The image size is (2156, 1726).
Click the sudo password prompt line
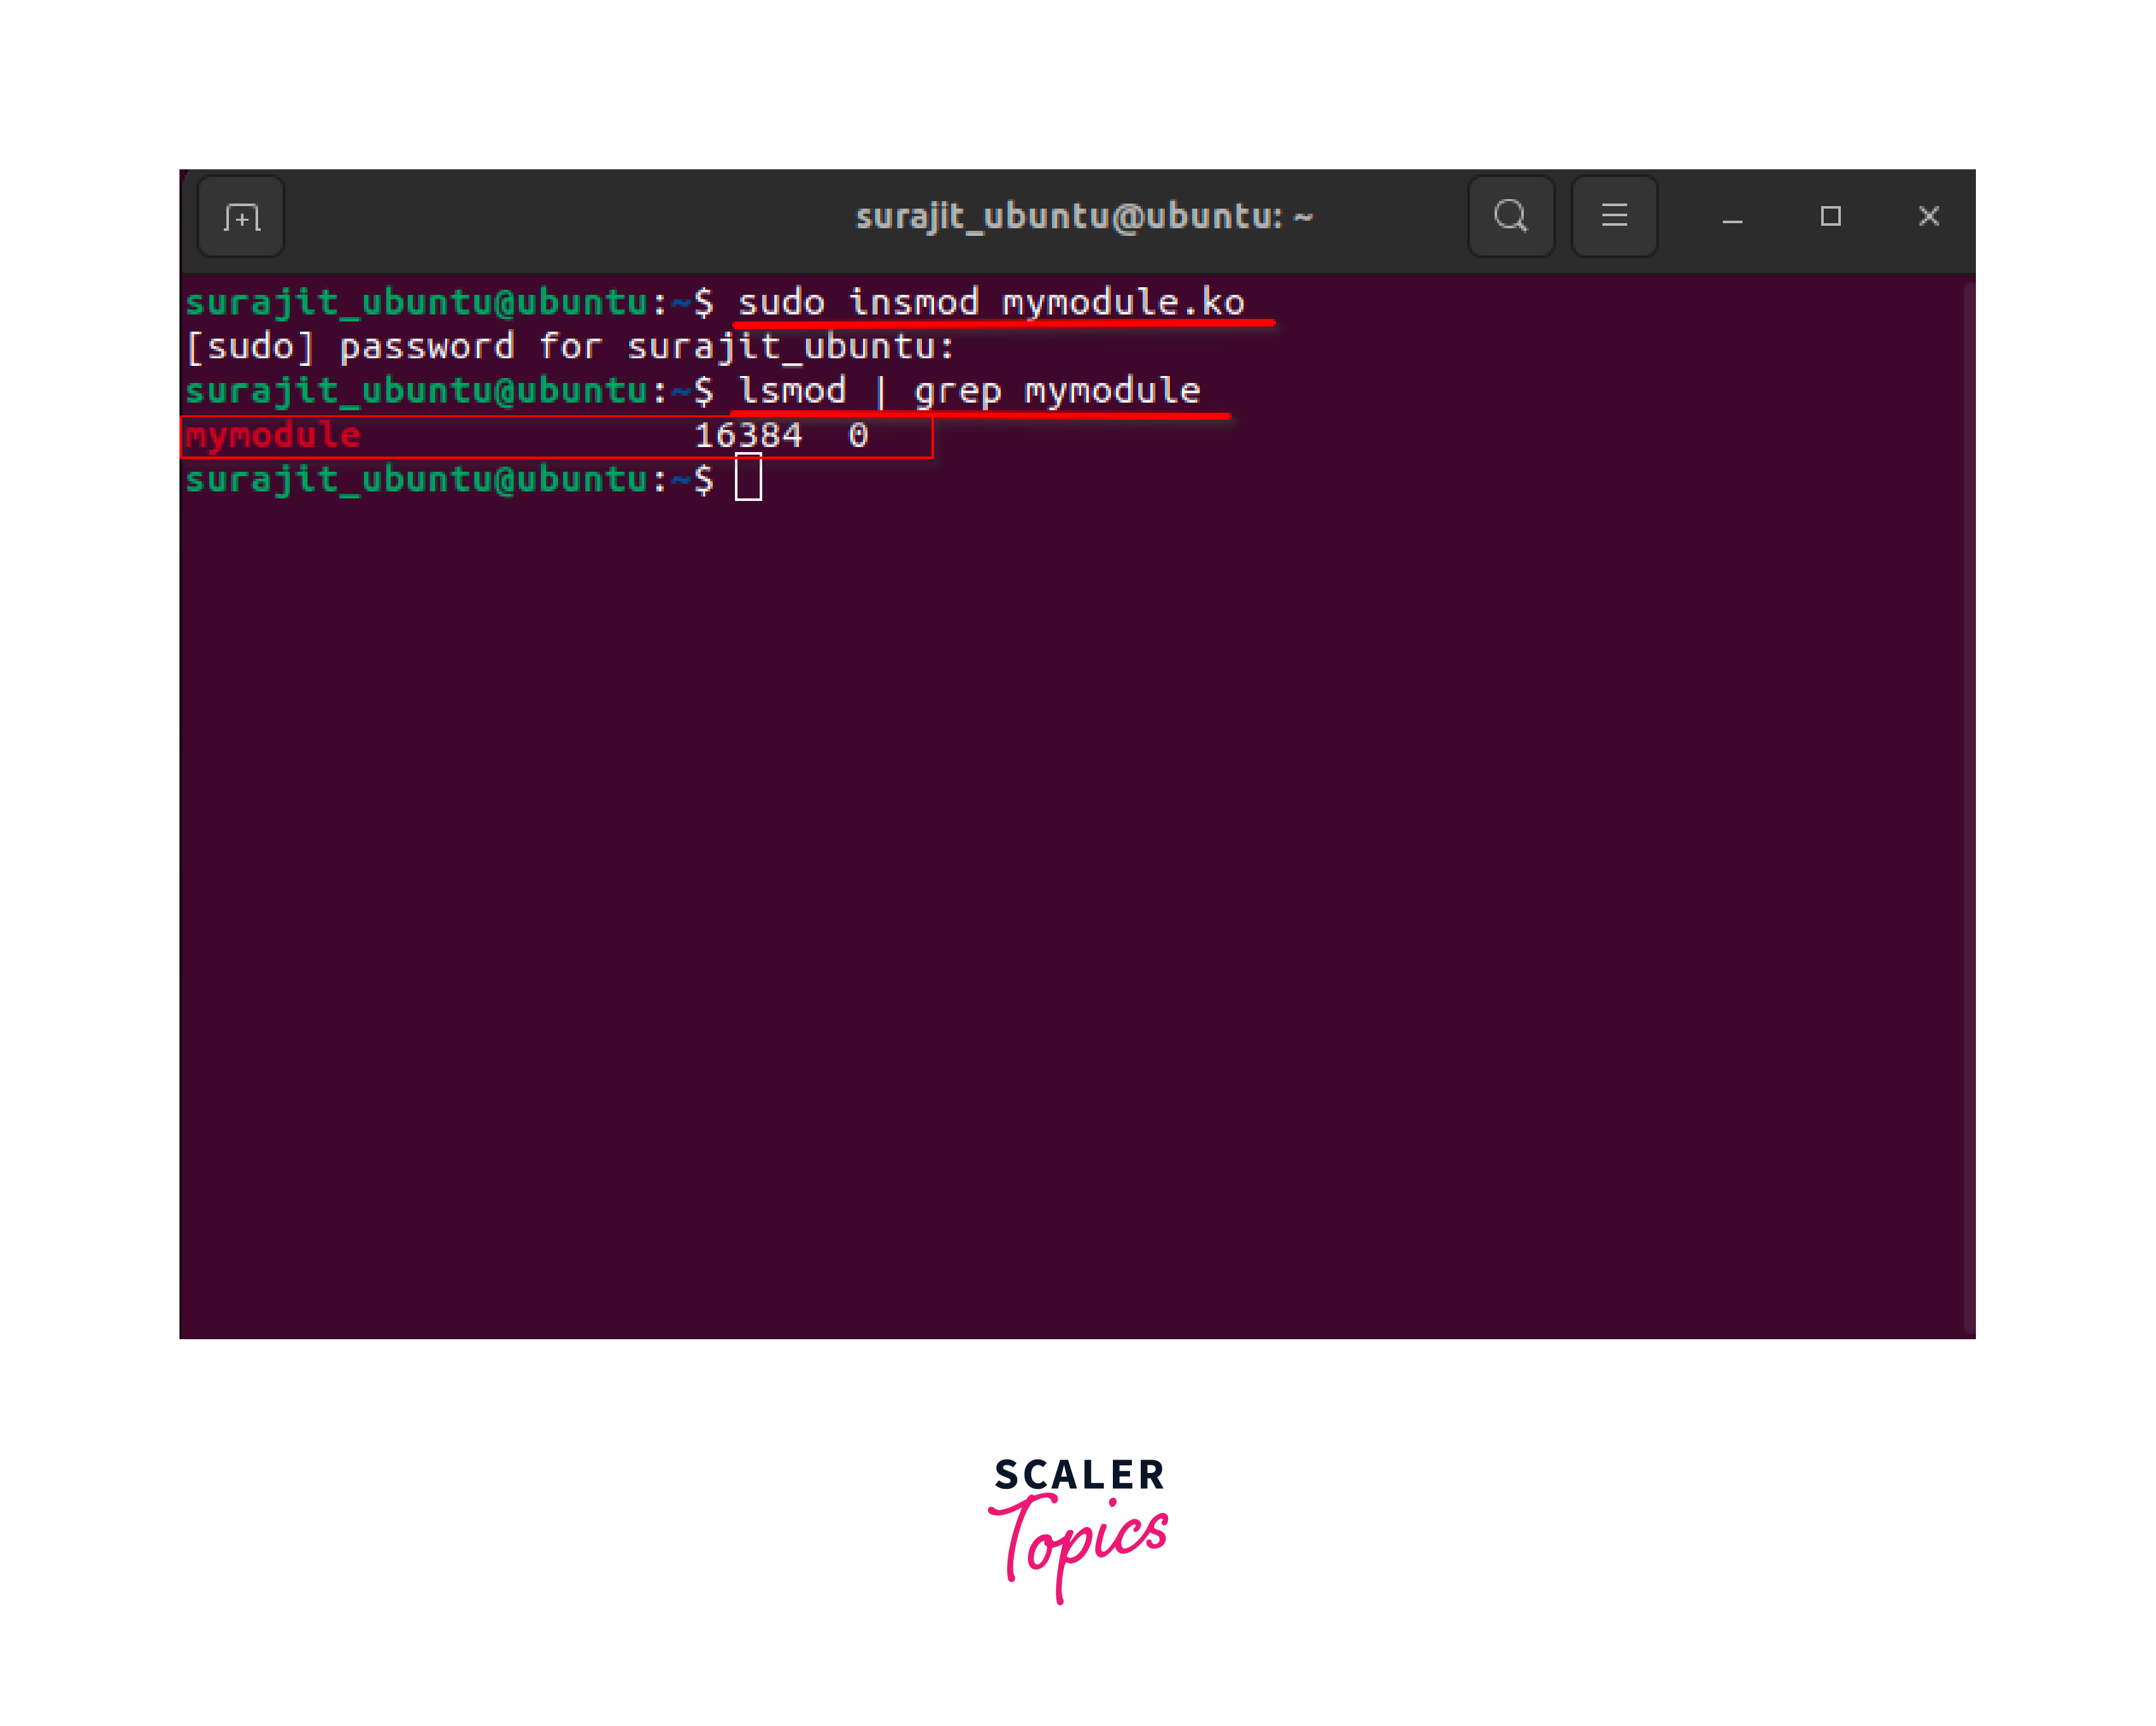[570, 347]
